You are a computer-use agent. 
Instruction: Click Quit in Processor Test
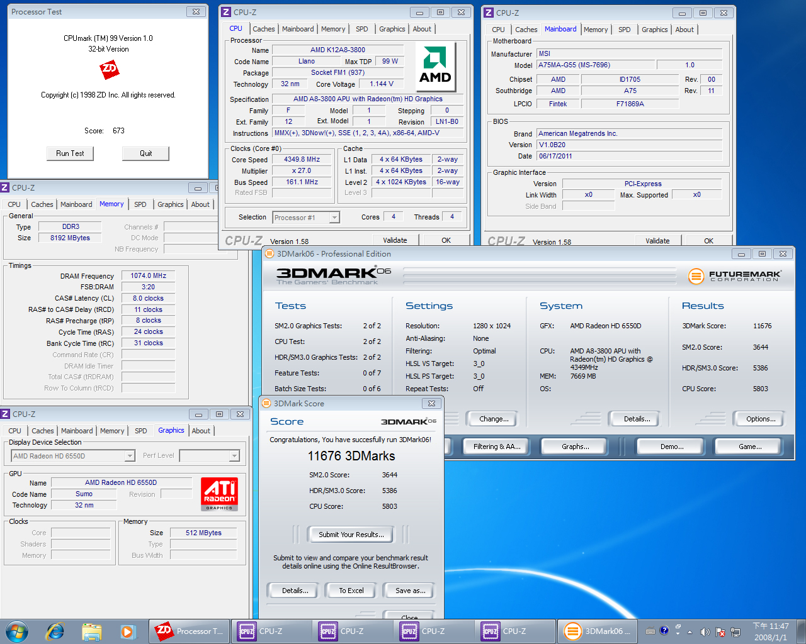[x=145, y=153]
